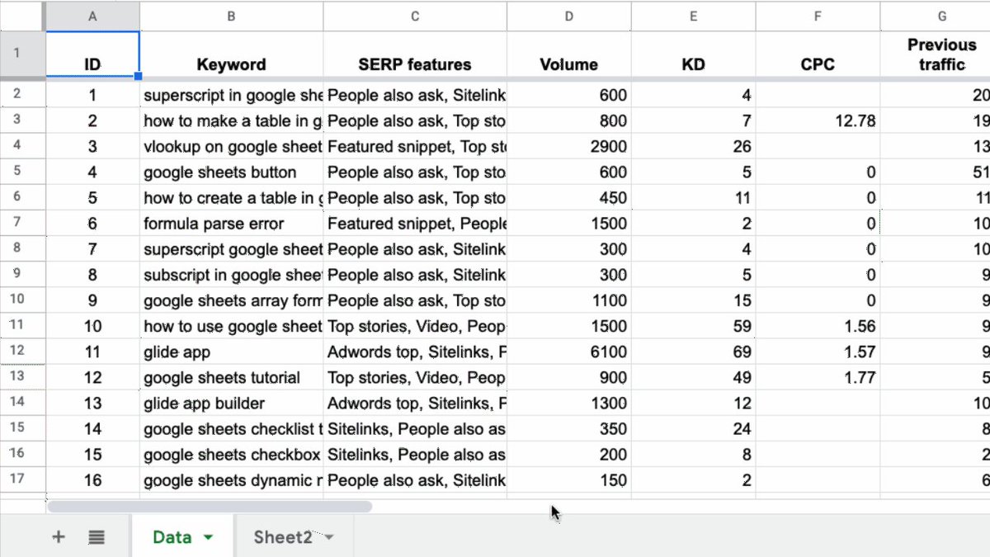Select 'vlookup on google sheet' keyword cell
This screenshot has width=990, height=557.
pos(231,147)
